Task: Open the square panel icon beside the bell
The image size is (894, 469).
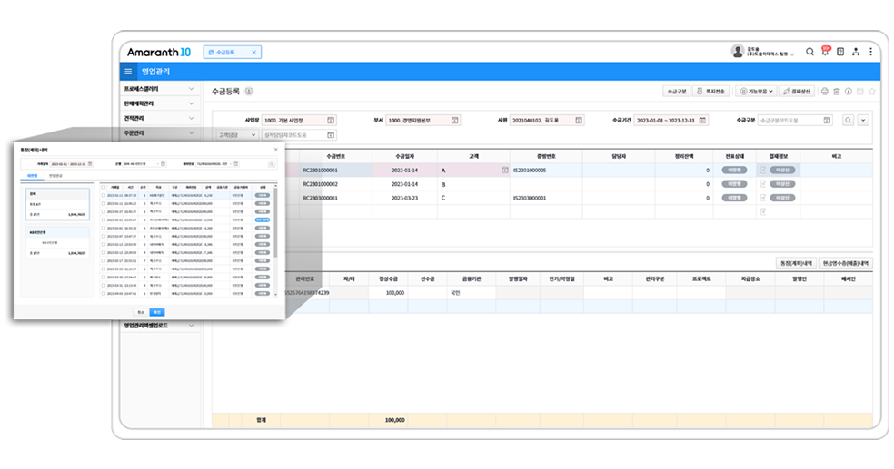Action: pyautogui.click(x=840, y=52)
